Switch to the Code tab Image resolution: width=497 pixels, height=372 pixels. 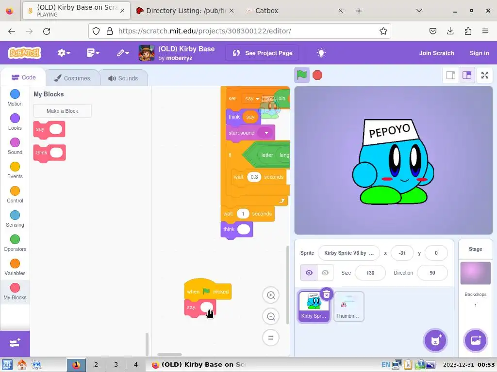(x=23, y=77)
